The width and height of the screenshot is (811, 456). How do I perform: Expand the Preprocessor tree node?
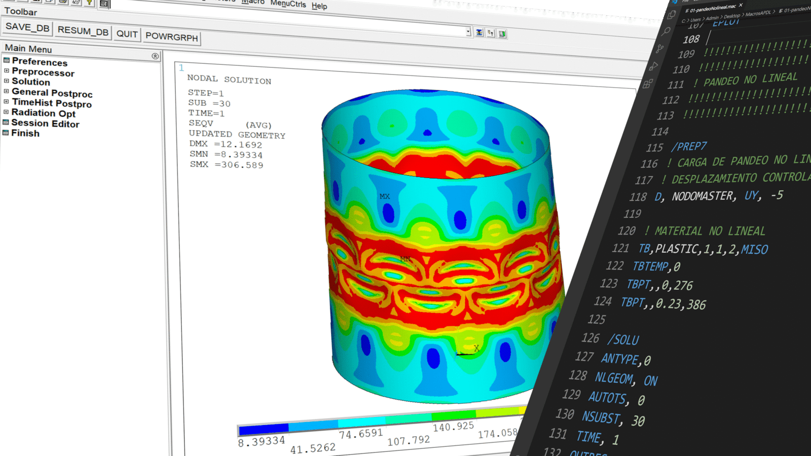pos(7,71)
